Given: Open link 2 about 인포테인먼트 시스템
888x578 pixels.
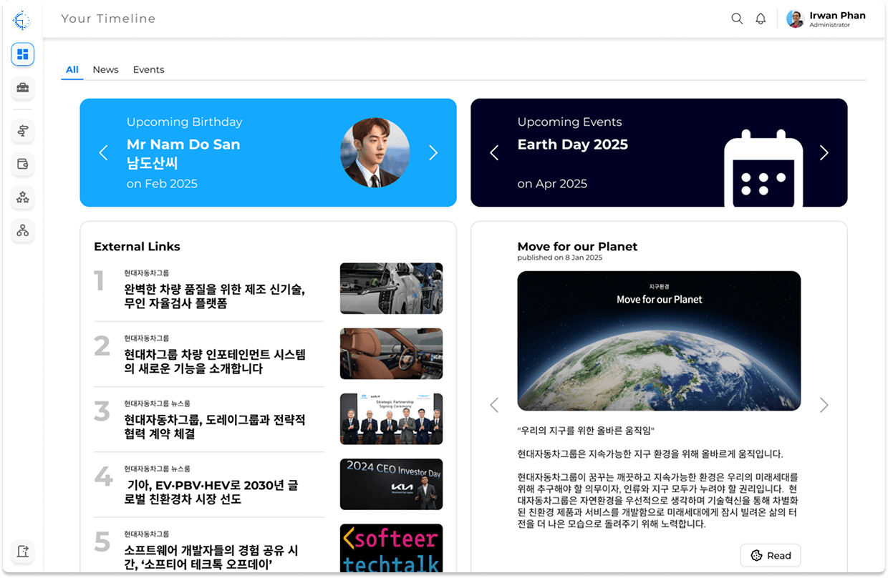Looking at the screenshot, I should pyautogui.click(x=215, y=361).
